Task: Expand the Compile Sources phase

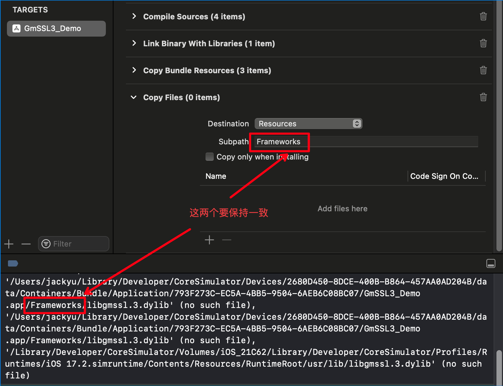Action: (x=134, y=16)
